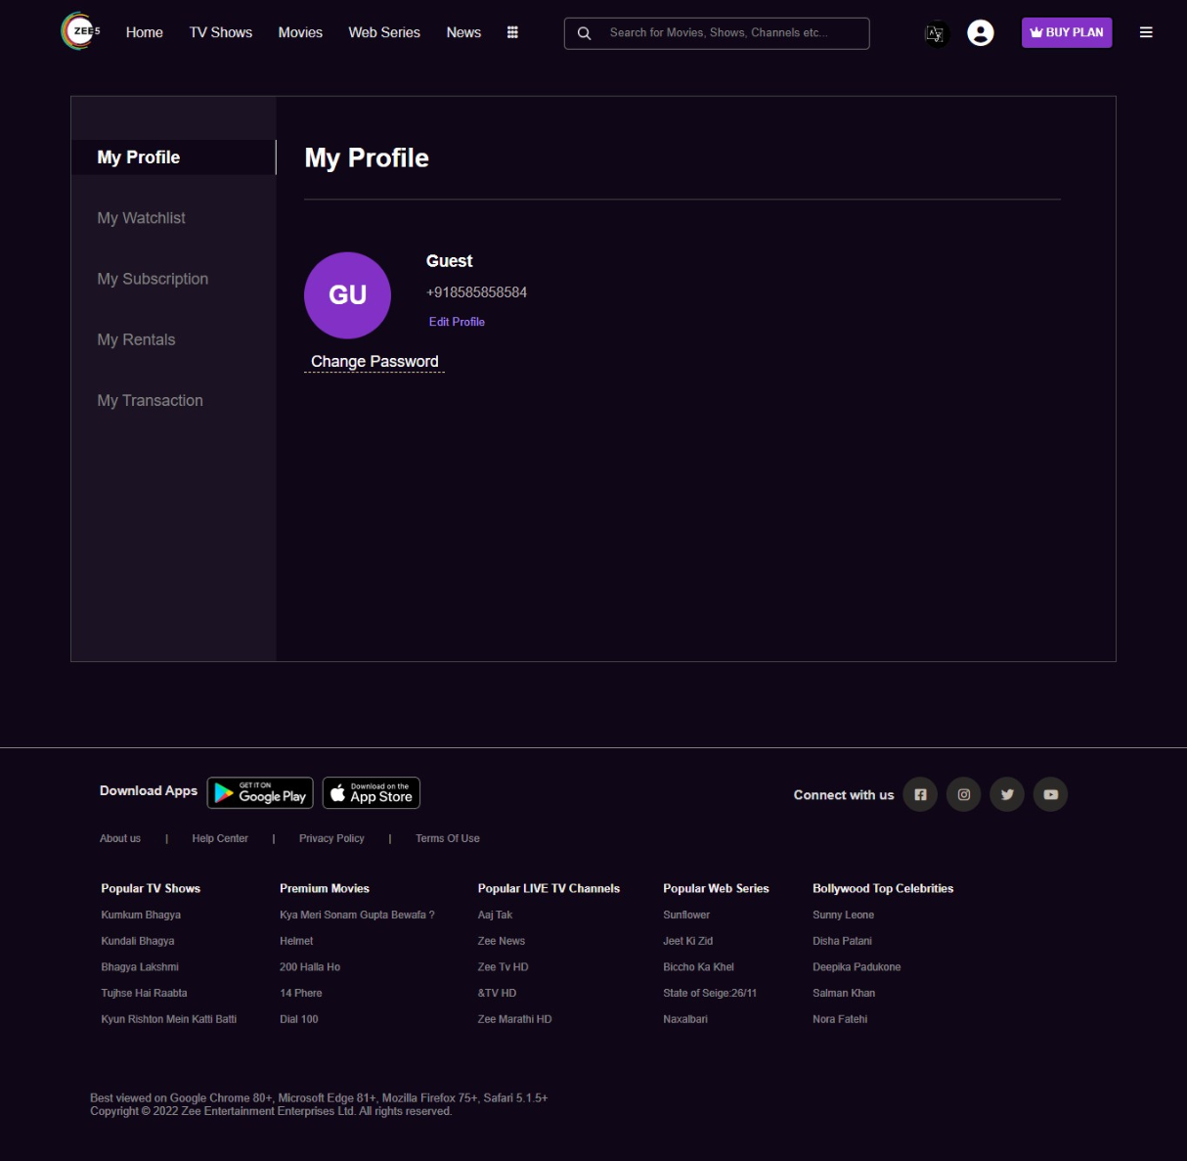The width and height of the screenshot is (1187, 1161).
Task: Select My Profile tab in sidebar
Action: tap(174, 157)
